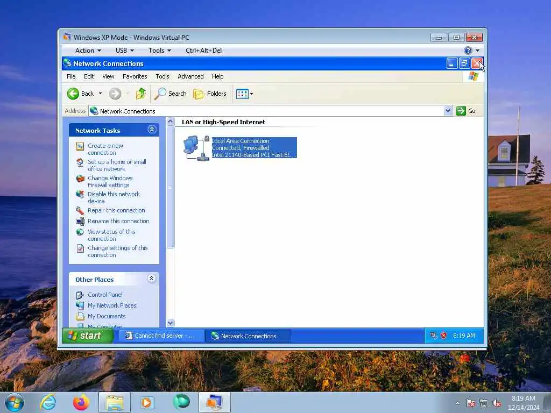Open Windows Media Player taskbar icon

(146, 402)
